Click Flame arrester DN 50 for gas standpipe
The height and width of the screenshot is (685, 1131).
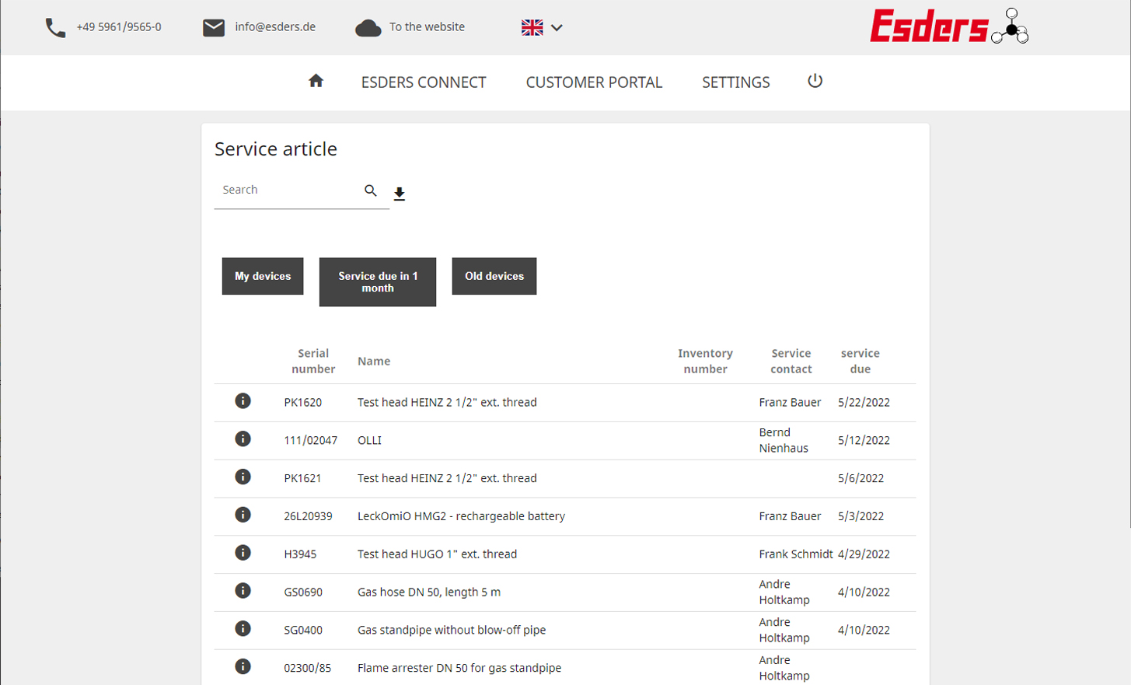[459, 669]
